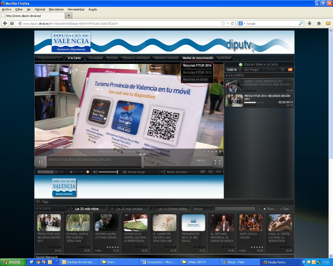Switch to A la Carta tab
This screenshot has width=333, height=266.
(74, 58)
